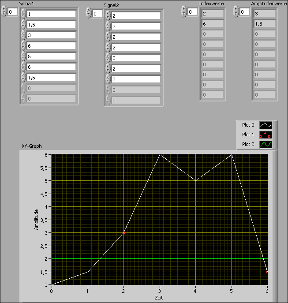
Task: Click stepper beside Signal1 value 5
Action: click(x=23, y=56)
